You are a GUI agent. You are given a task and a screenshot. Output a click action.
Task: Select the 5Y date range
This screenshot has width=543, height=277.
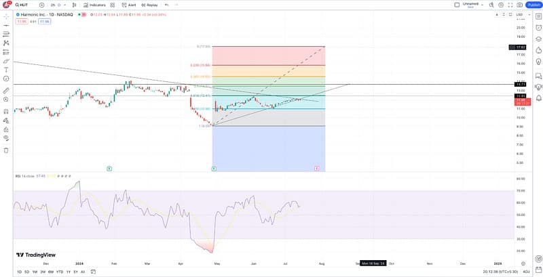pos(75,272)
